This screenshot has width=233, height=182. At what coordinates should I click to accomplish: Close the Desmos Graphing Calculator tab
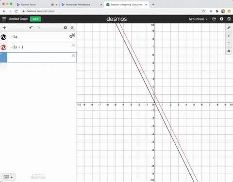click(x=146, y=5)
